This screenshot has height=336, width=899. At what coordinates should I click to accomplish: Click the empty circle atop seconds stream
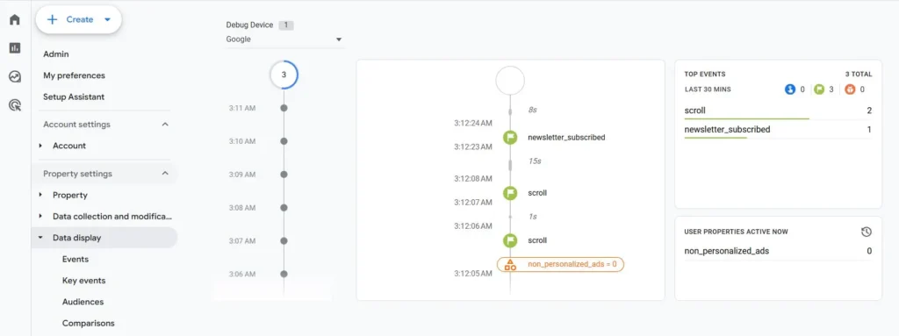point(510,81)
